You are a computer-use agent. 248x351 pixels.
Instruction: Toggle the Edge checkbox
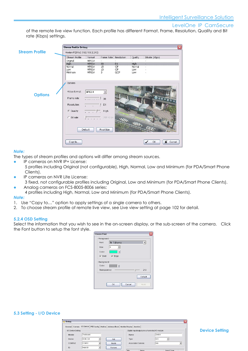[x=112, y=256]
